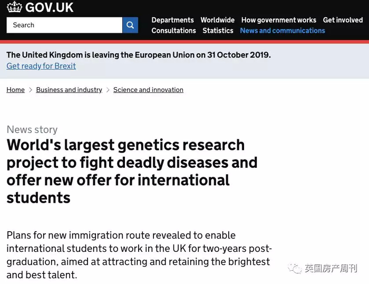Click the magnifying glass search icon
The width and height of the screenshot is (369, 284).
click(130, 25)
